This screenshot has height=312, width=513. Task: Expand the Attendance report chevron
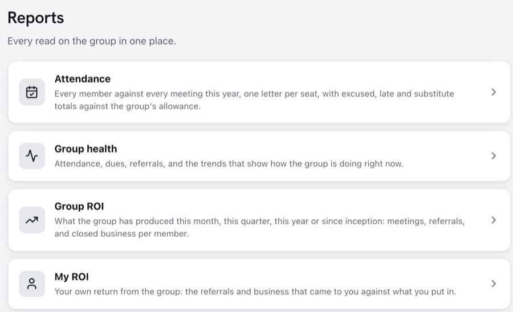coord(494,92)
